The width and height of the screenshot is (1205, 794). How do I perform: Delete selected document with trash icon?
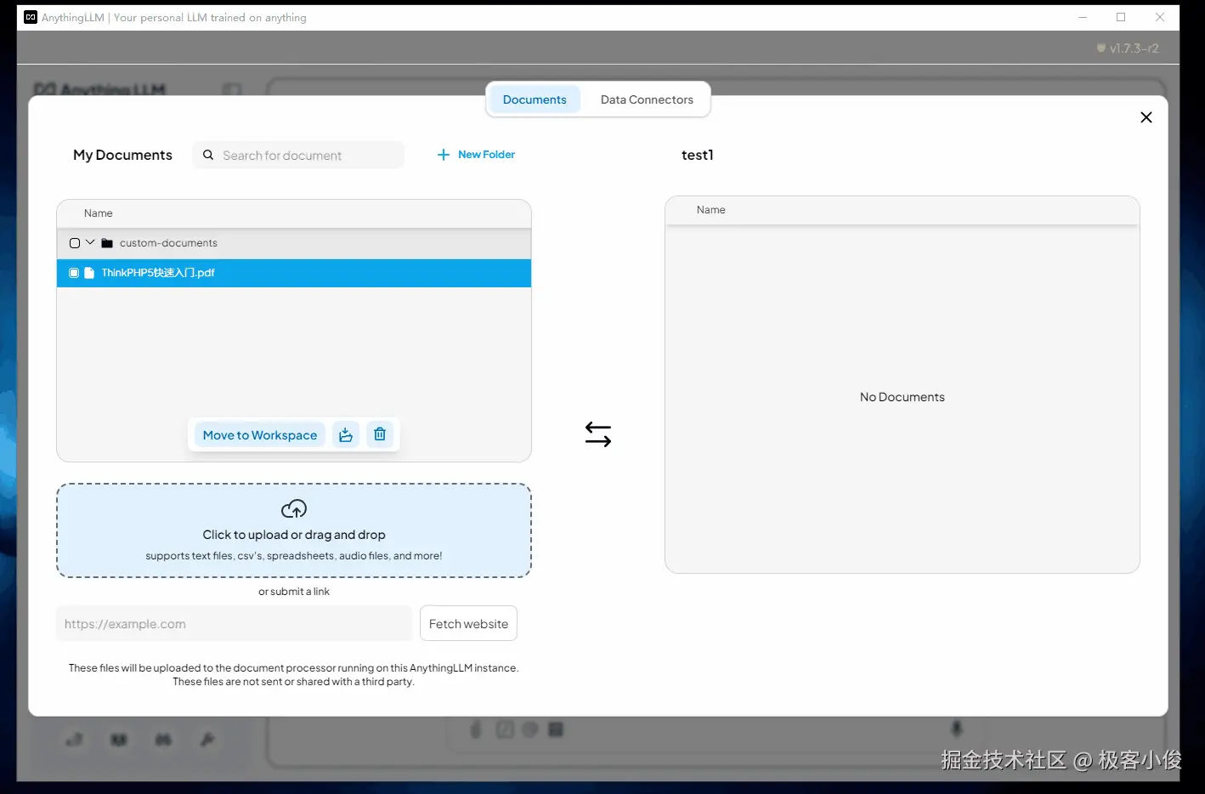(380, 434)
